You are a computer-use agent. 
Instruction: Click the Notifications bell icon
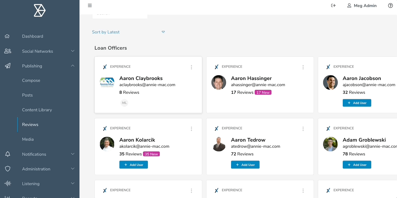[8, 154]
